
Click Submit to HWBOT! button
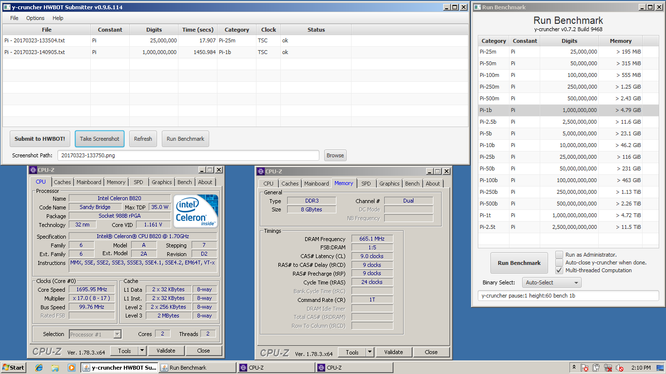click(x=40, y=139)
